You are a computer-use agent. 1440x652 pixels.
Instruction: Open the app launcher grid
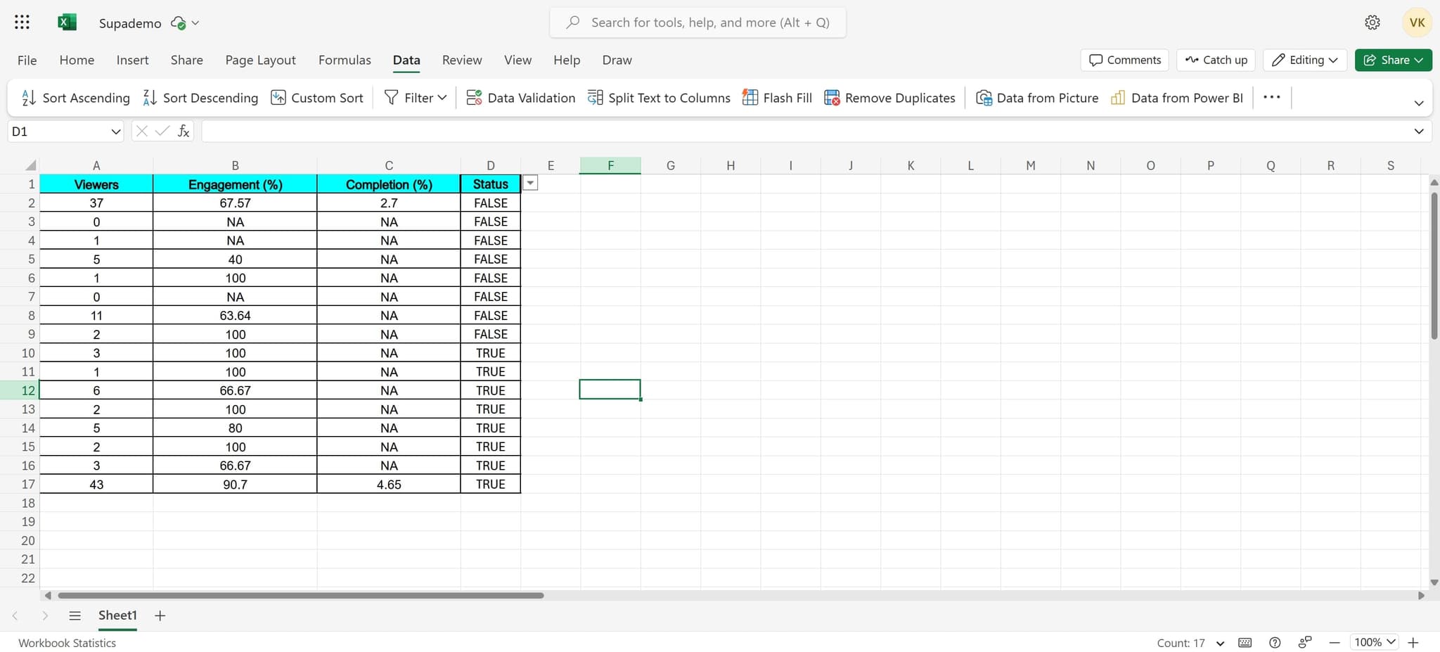pyautogui.click(x=22, y=23)
